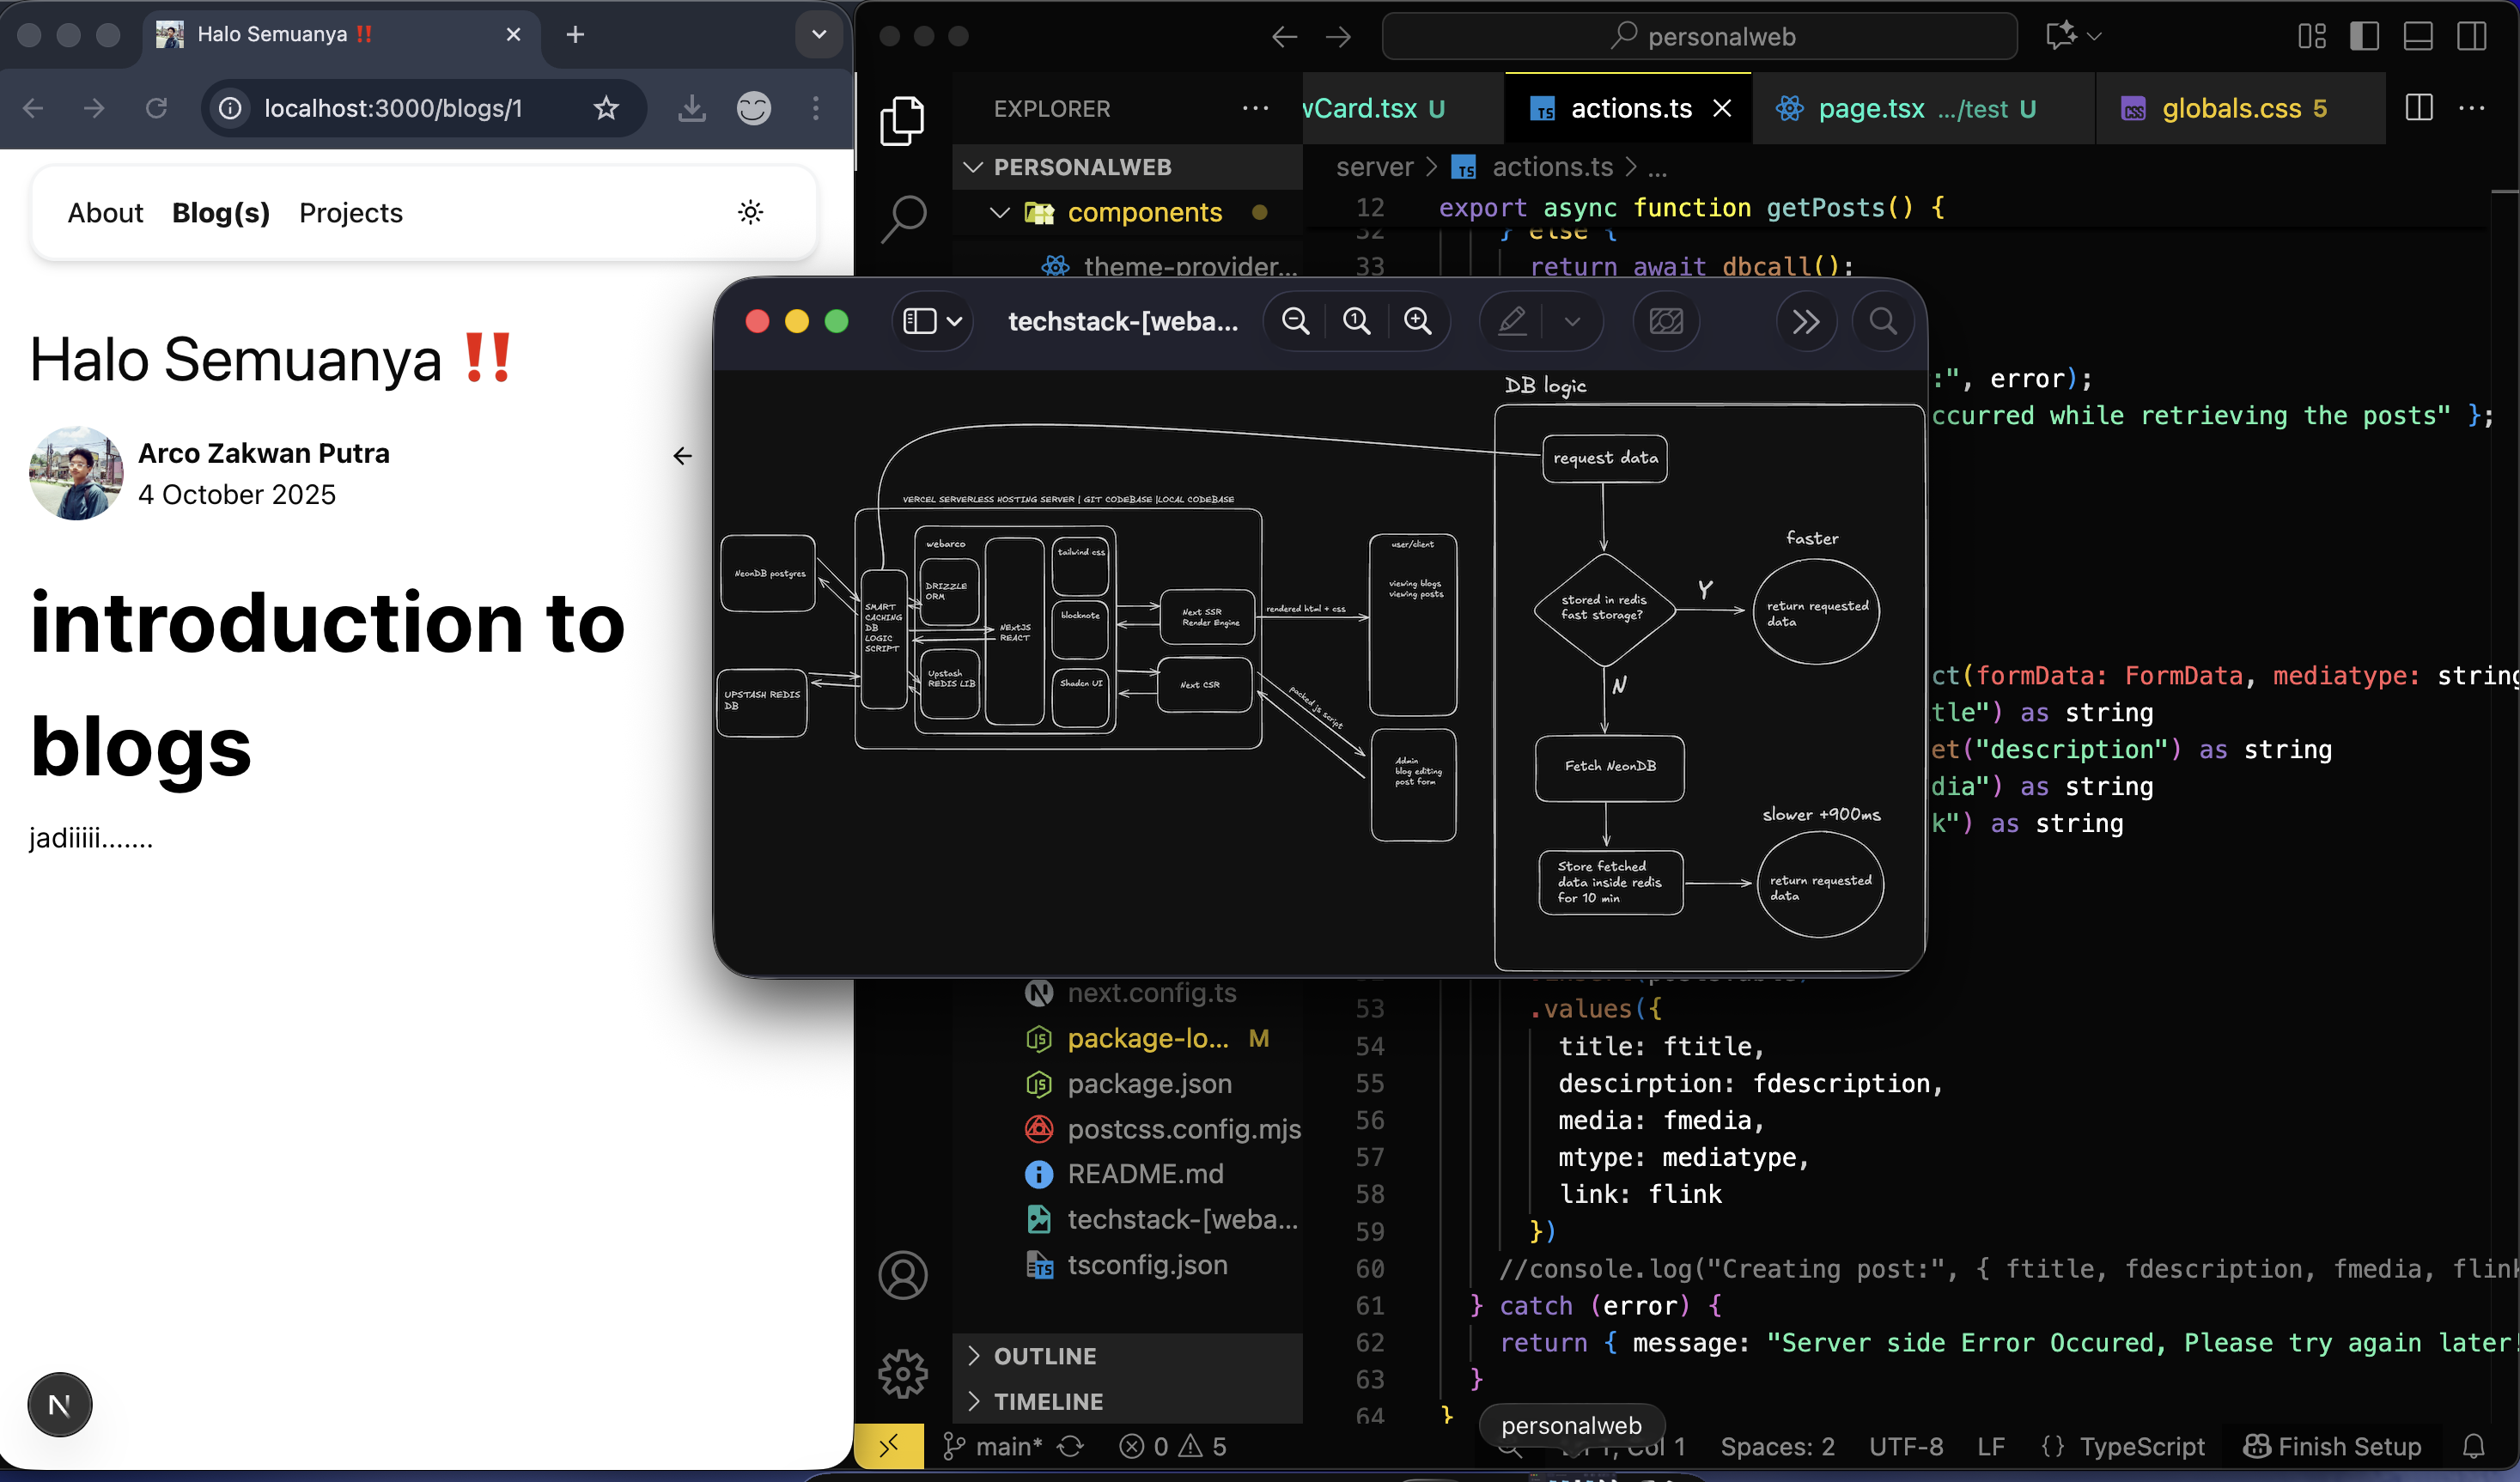
Task: Toggle website light/dark theme sun icon
Action: (x=750, y=212)
